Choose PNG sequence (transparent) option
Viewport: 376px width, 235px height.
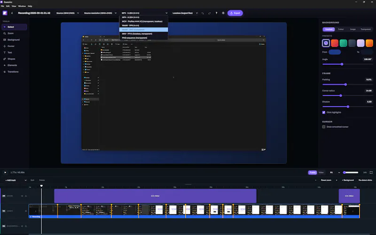[143, 38]
